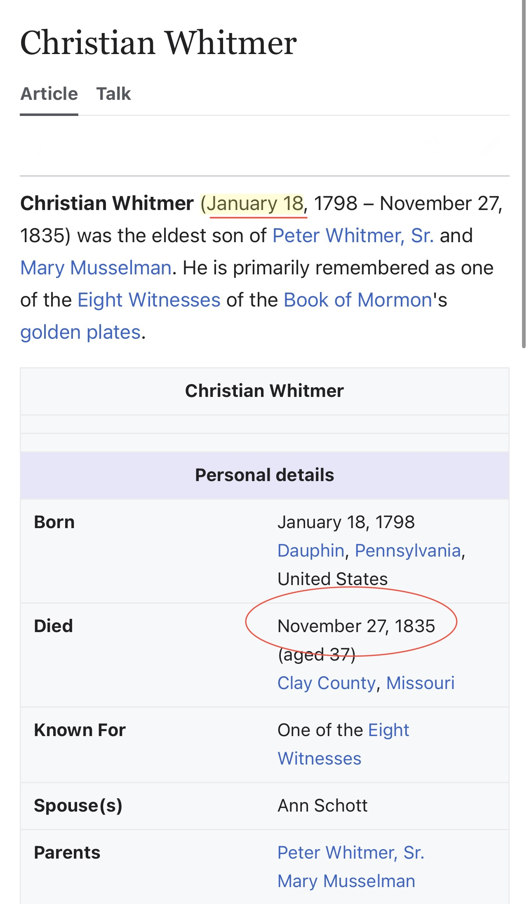
Task: Click the Personal details section header
Action: (264, 475)
